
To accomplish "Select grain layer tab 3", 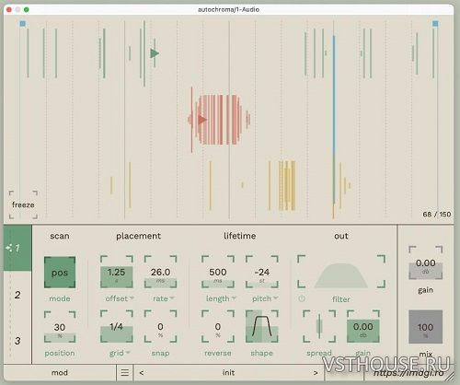I will click(x=17, y=341).
